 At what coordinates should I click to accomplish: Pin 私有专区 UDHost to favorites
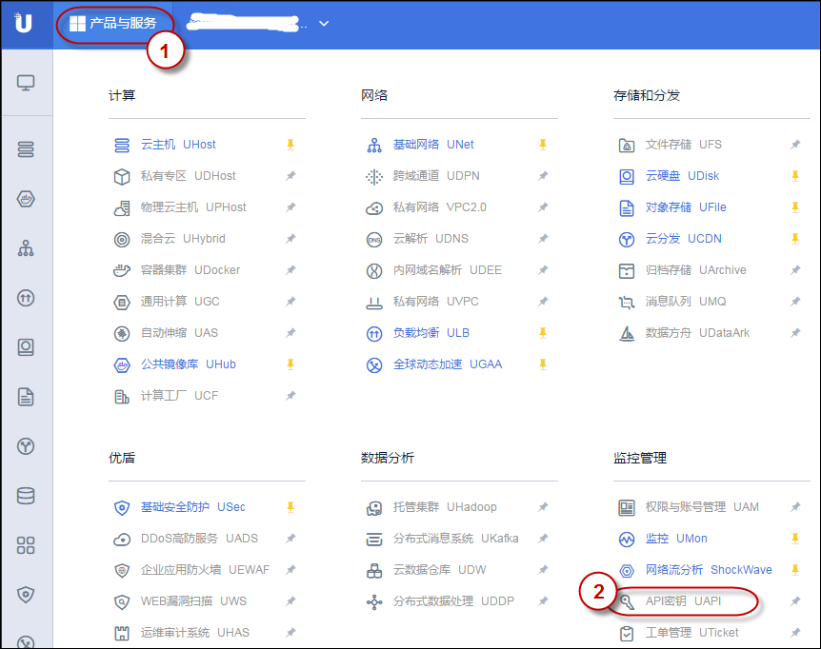click(290, 176)
